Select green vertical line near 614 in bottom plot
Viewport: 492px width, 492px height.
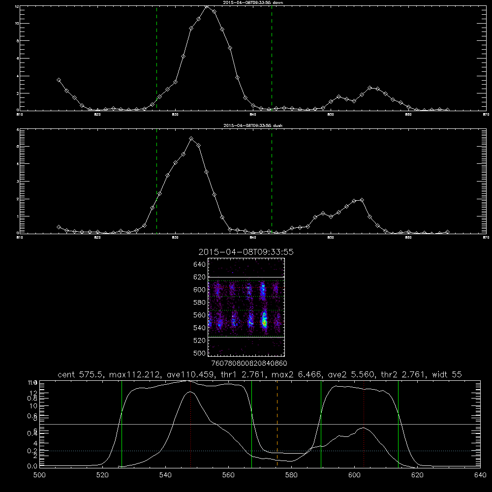tap(398, 423)
